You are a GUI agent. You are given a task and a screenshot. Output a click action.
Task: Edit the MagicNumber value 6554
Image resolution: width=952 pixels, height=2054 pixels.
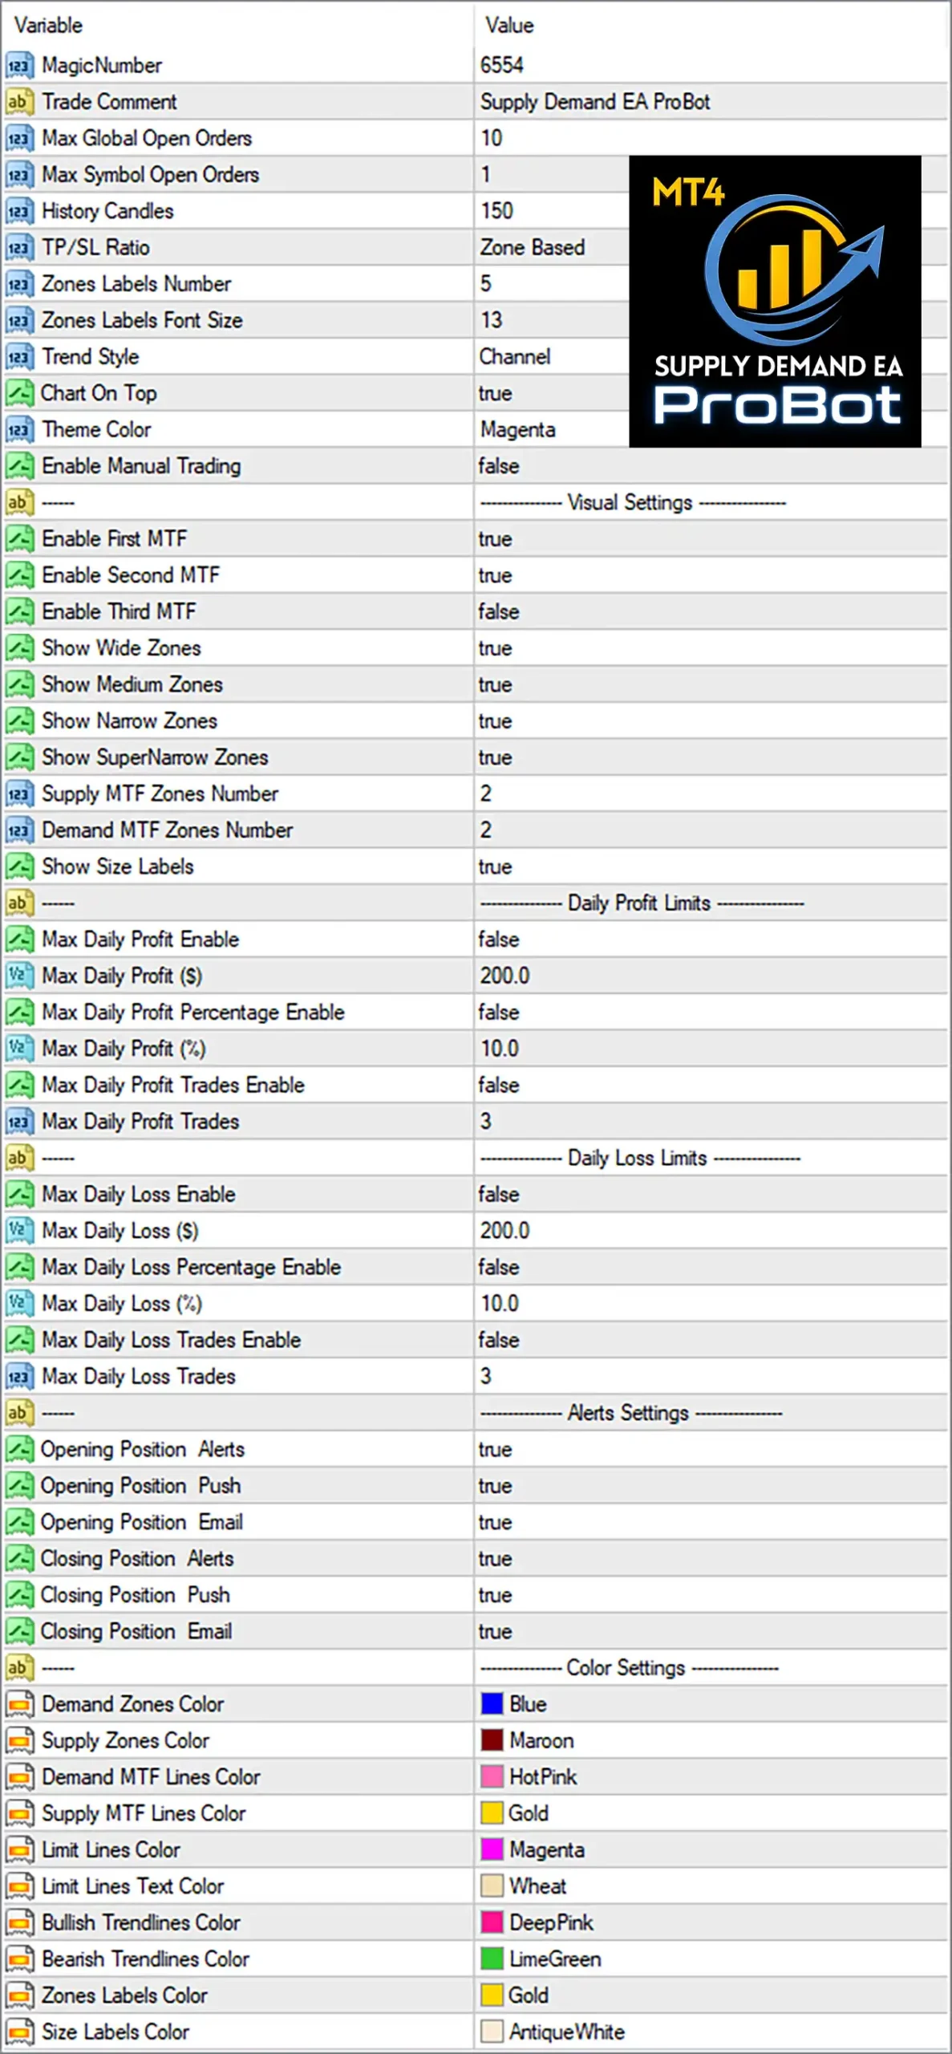pyautogui.click(x=502, y=65)
